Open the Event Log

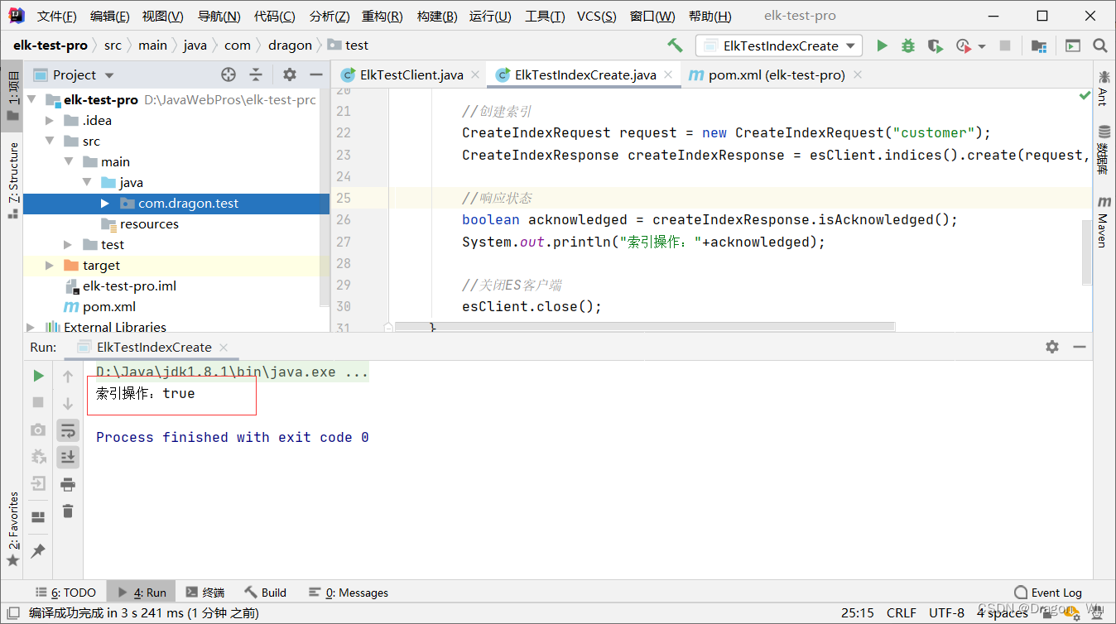pos(1048,592)
